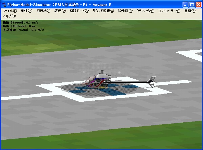203x150 pixels.
Task: Minimize the Flying-Model-Simulator window
Action: pos(185,5)
